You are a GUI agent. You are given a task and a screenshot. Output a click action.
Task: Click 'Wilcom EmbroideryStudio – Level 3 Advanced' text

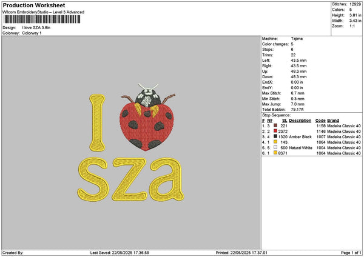44,12
